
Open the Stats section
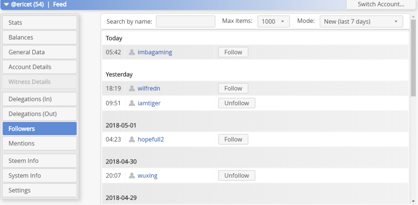[x=40, y=23]
